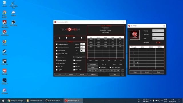The width and height of the screenshot is (183, 103).
Task: Open OBS Studio desktop shortcut
Action: pos(13,23)
